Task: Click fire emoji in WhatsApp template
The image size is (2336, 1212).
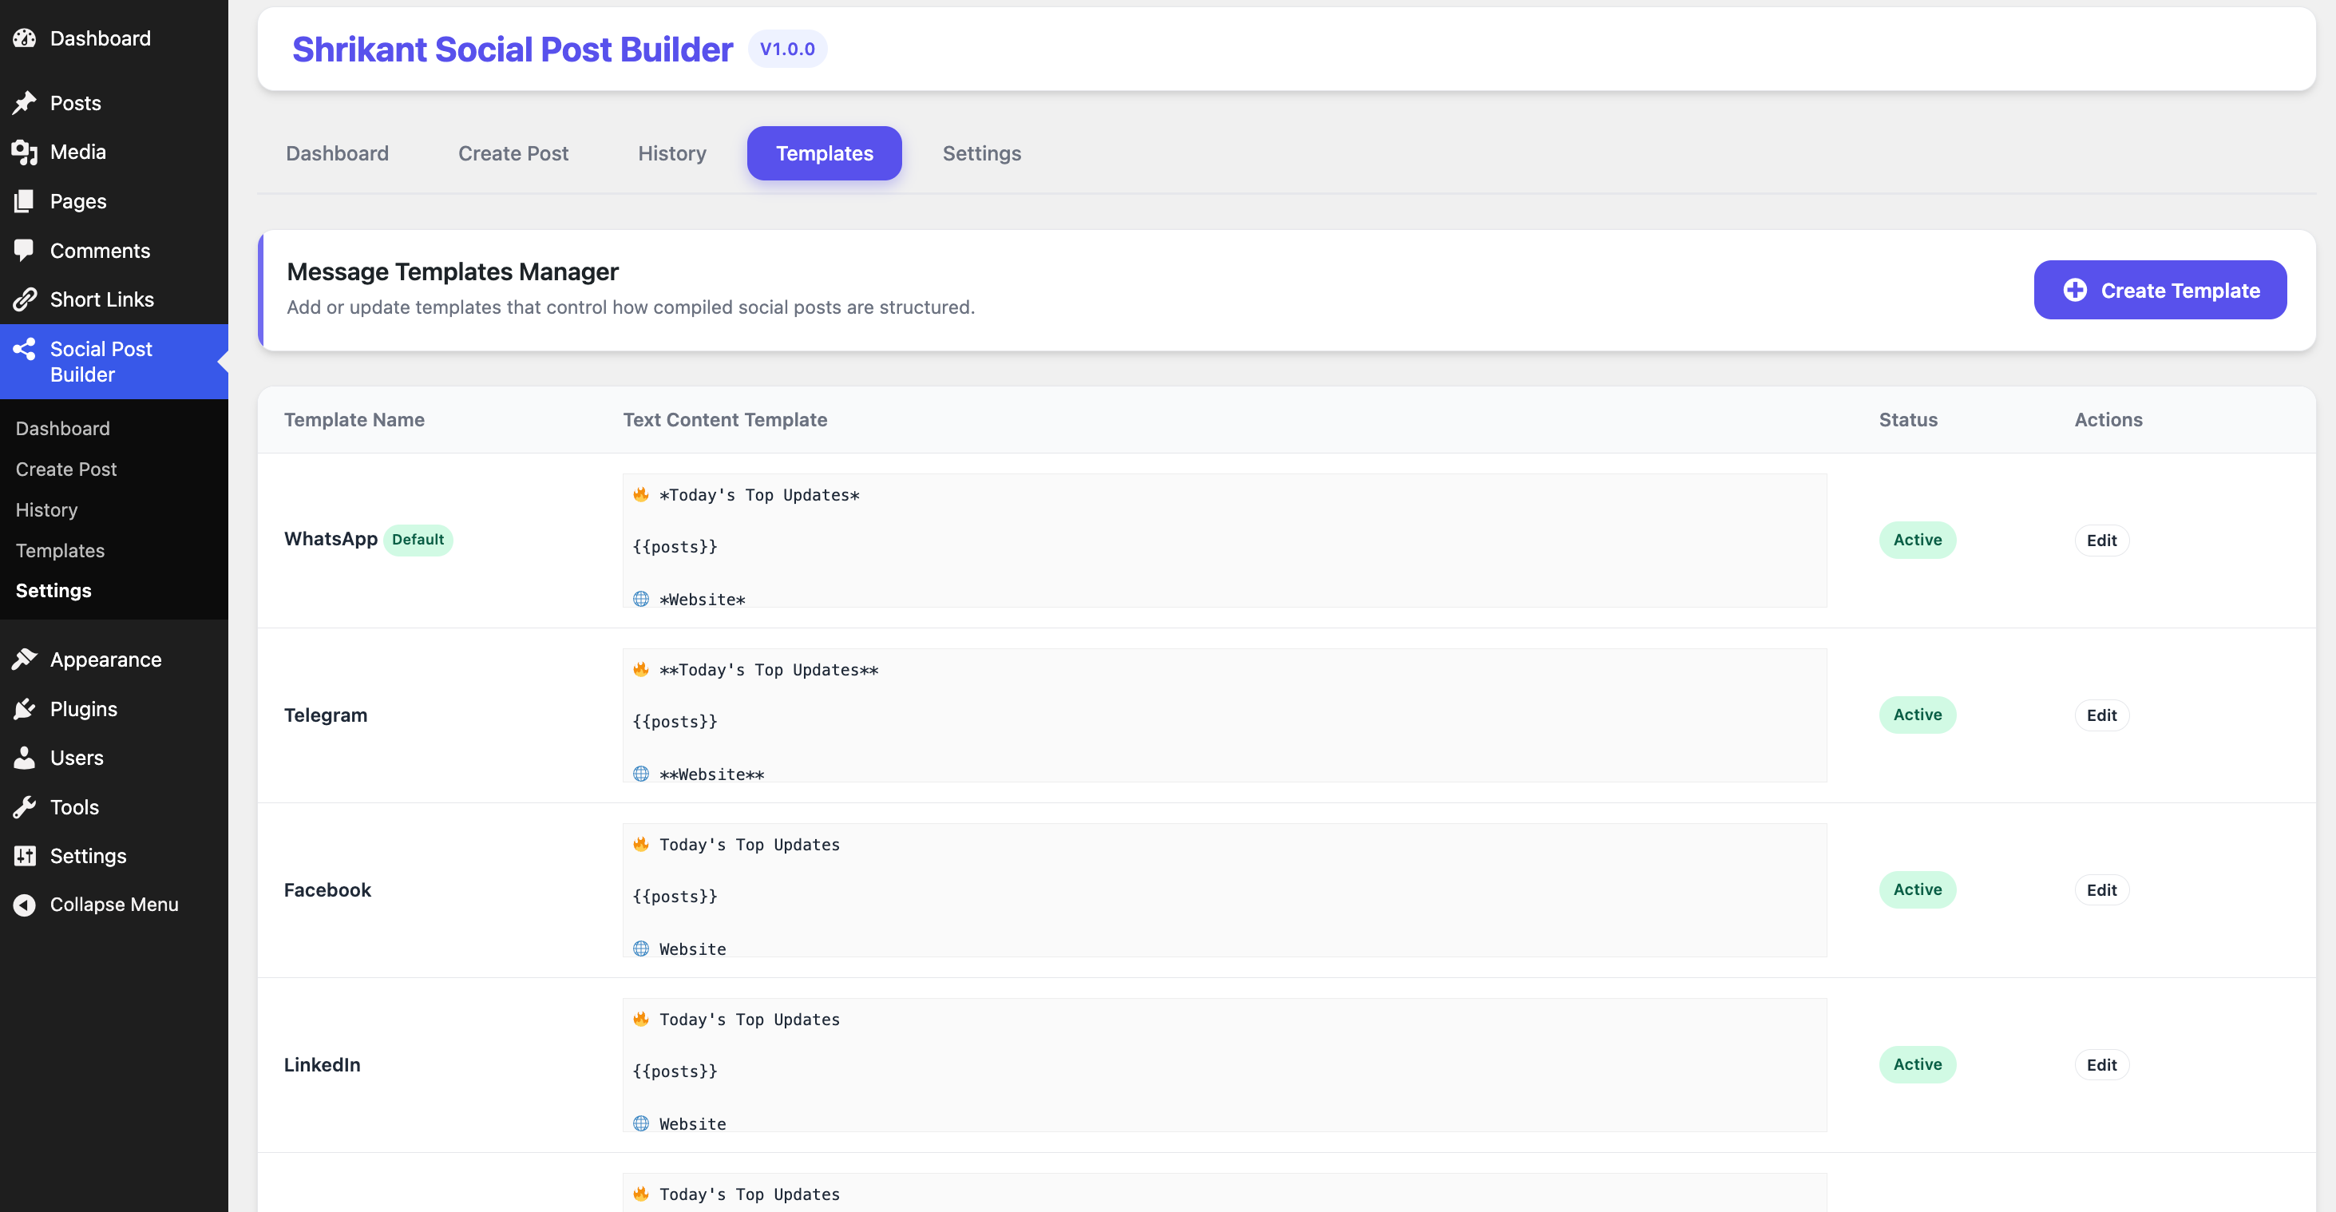Action: pos(641,494)
